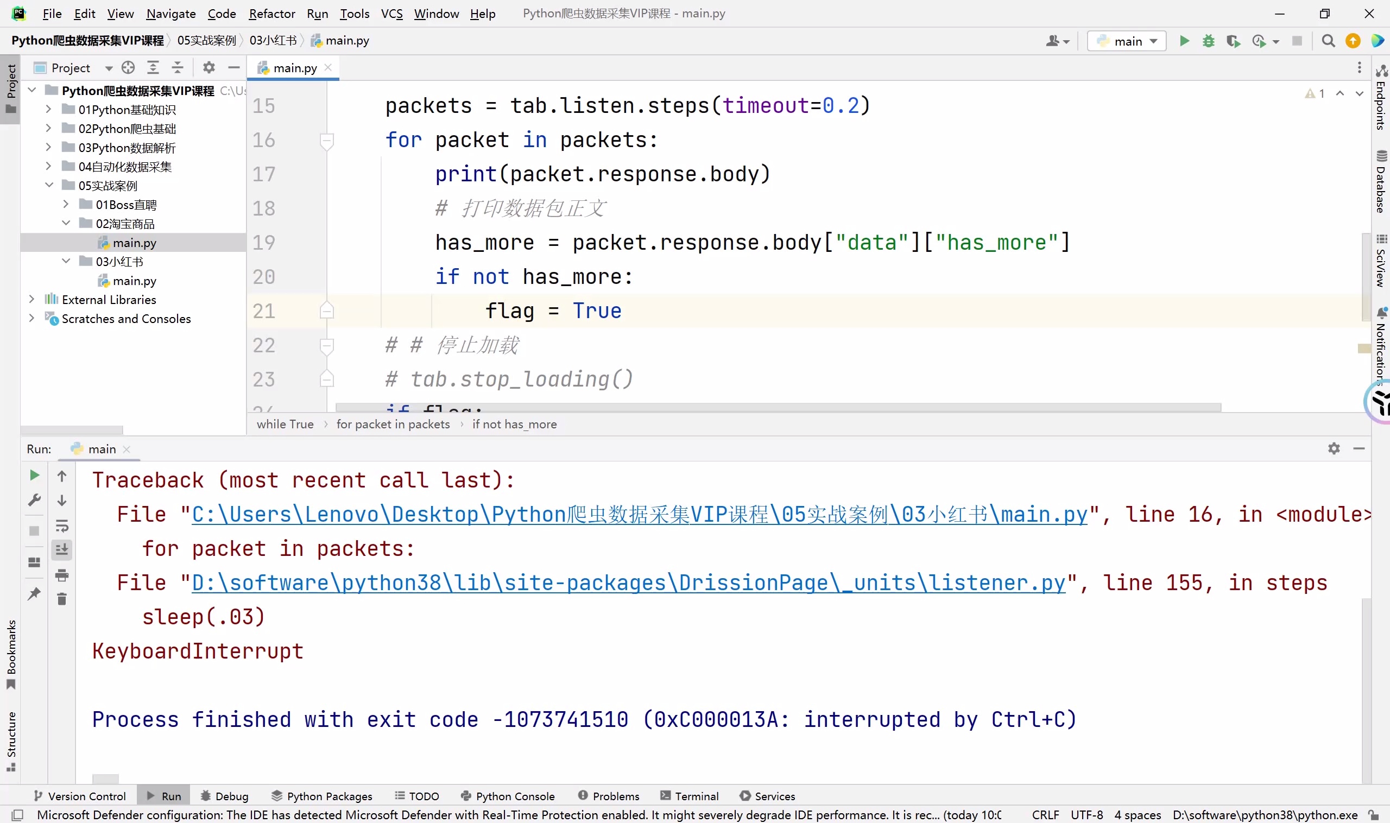Rerun main in the Run panel
The width and height of the screenshot is (1390, 823).
point(34,475)
